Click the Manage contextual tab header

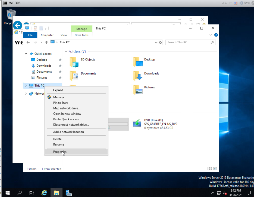(x=82, y=29)
